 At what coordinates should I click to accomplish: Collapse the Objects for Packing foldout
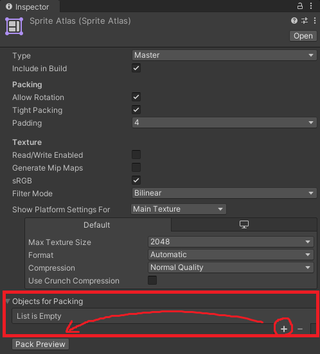[8, 301]
